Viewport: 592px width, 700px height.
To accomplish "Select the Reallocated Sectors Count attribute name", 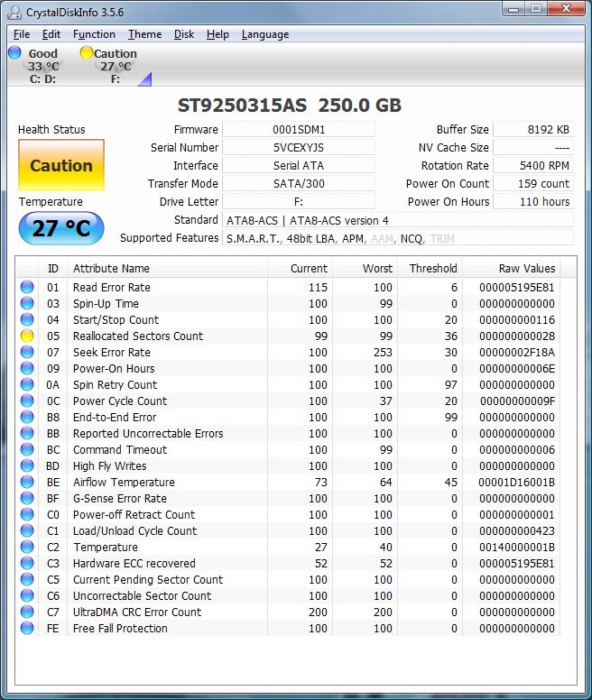I will pyautogui.click(x=138, y=336).
